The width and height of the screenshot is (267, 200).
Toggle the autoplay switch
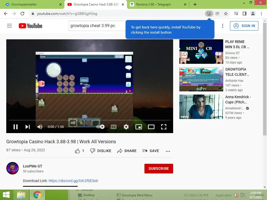click(100, 127)
